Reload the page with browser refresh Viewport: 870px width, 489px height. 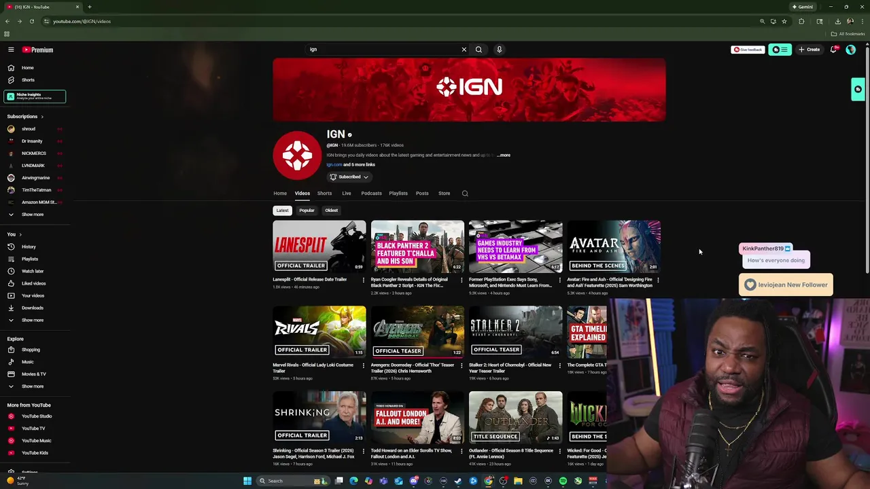click(31, 21)
